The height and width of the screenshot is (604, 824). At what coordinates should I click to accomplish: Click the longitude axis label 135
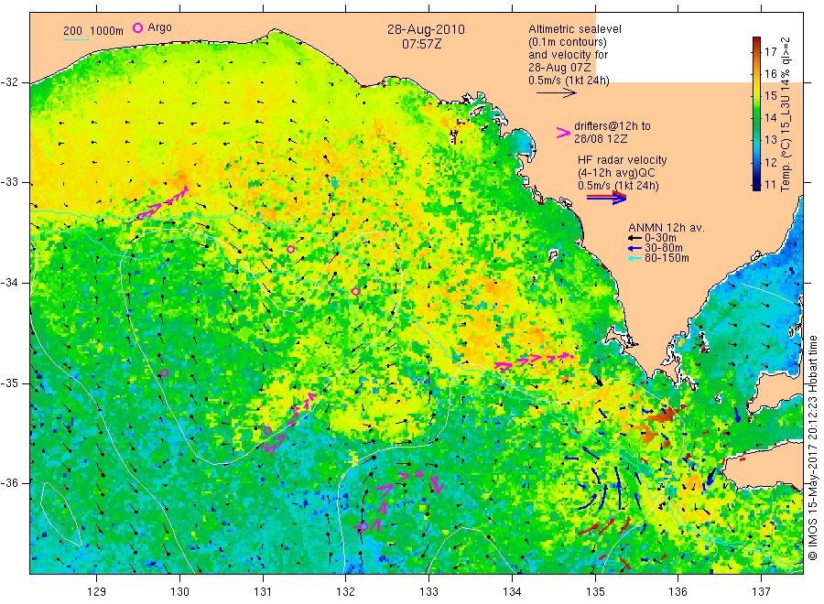coord(595,592)
